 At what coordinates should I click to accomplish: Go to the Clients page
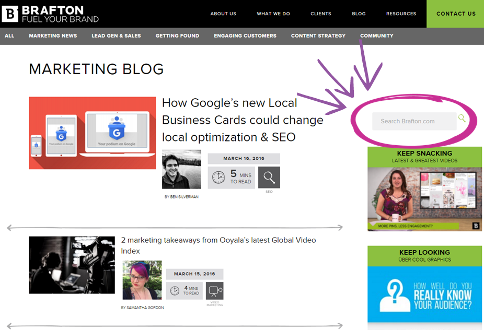(321, 14)
